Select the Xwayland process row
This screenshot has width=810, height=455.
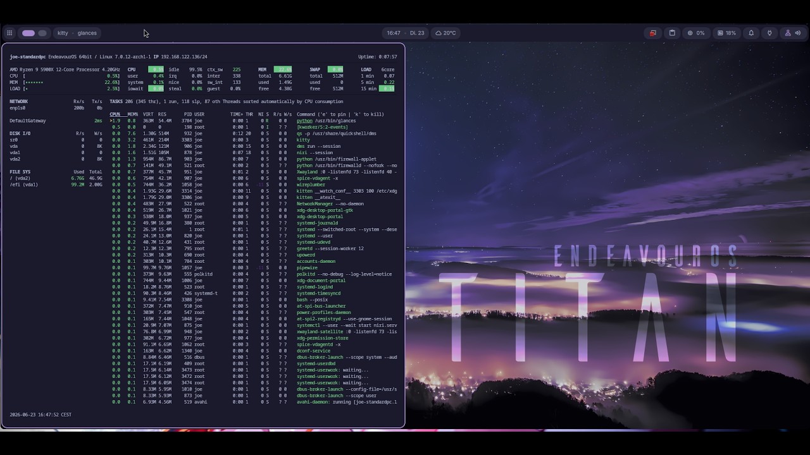point(253,172)
